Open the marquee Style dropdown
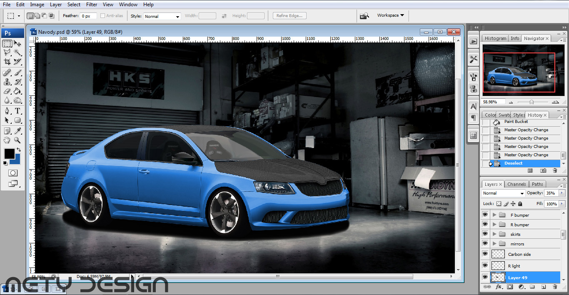 [162, 16]
